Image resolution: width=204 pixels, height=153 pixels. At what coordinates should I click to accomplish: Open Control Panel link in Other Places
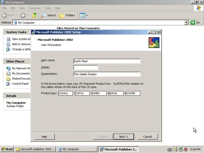click(20, 84)
